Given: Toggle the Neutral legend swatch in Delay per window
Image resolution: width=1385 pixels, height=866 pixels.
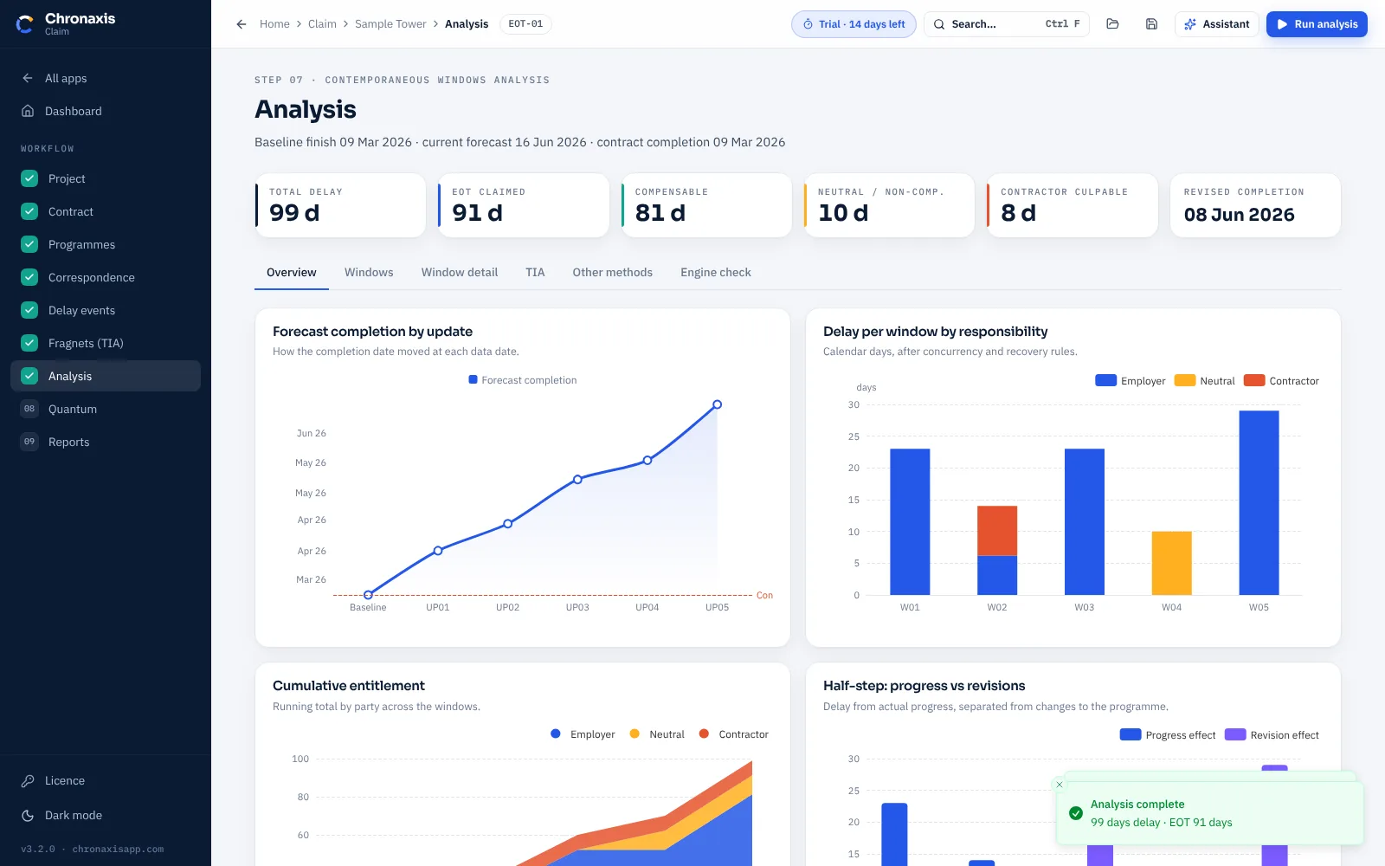Looking at the screenshot, I should point(1184,380).
